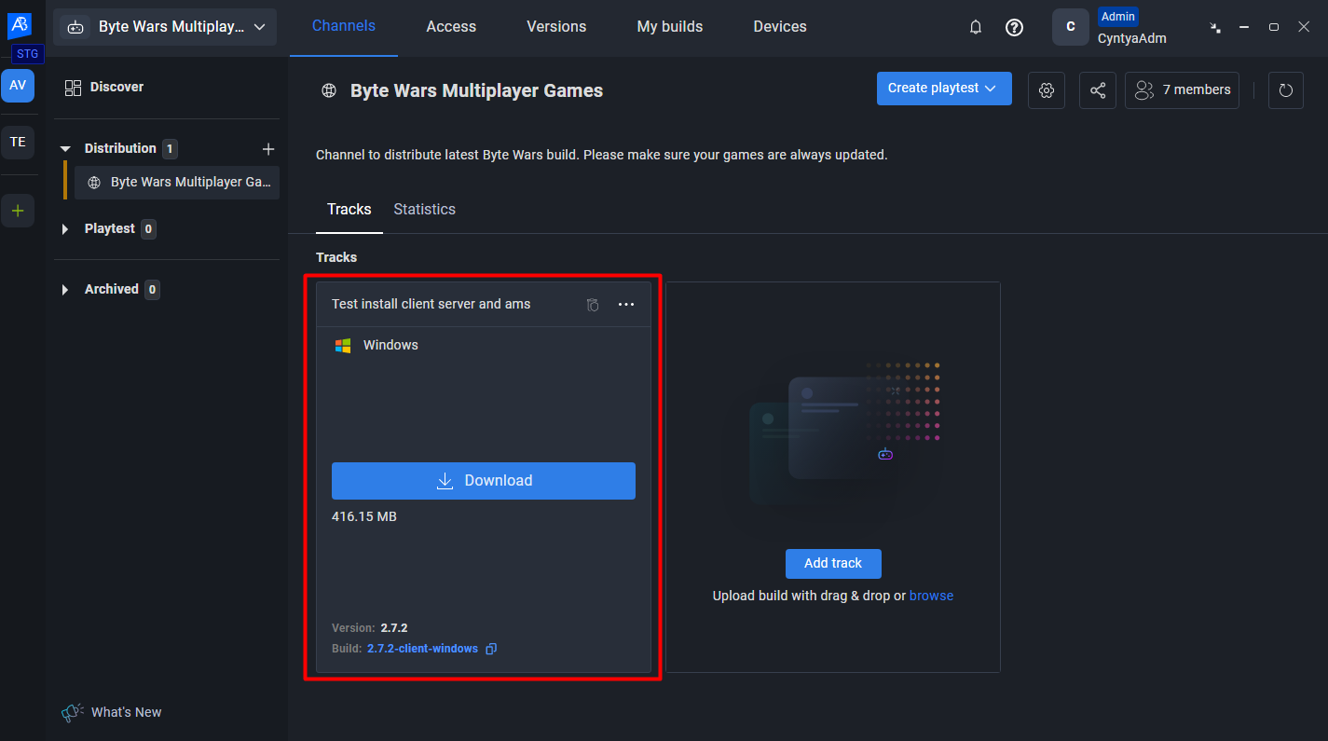This screenshot has height=741, width=1328.
Task: Select the Tracks sub-tab
Action: [349, 210]
